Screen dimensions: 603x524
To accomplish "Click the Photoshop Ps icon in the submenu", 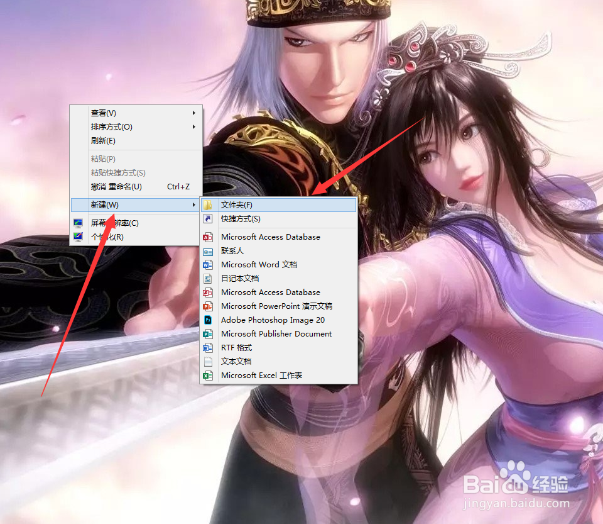I will [208, 320].
